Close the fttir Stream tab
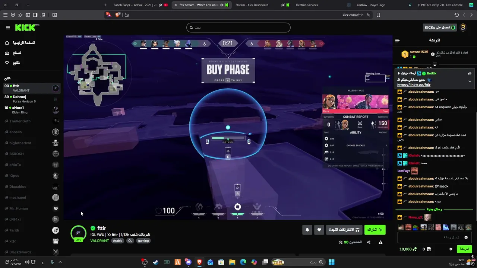The image size is (477, 268). pyautogui.click(x=176, y=5)
